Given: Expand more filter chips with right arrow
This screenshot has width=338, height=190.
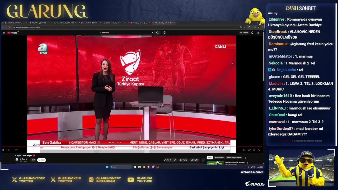Looking at the screenshot, I should click(x=246, y=158).
